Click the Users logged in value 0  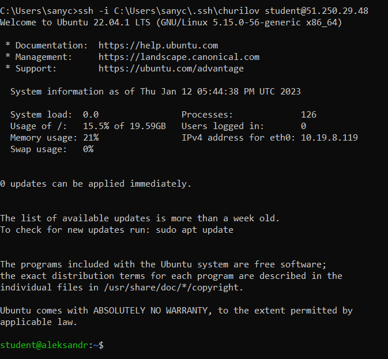[x=303, y=126]
